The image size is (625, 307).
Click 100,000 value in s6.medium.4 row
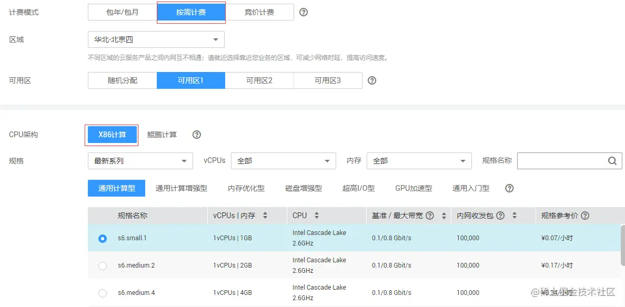468,293
